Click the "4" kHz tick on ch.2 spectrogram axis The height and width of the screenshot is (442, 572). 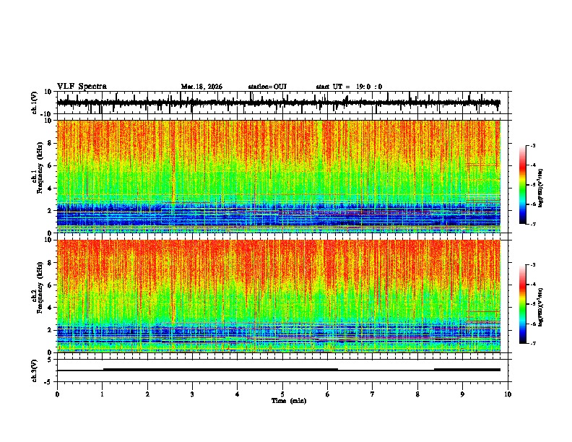pyautogui.click(x=51, y=308)
